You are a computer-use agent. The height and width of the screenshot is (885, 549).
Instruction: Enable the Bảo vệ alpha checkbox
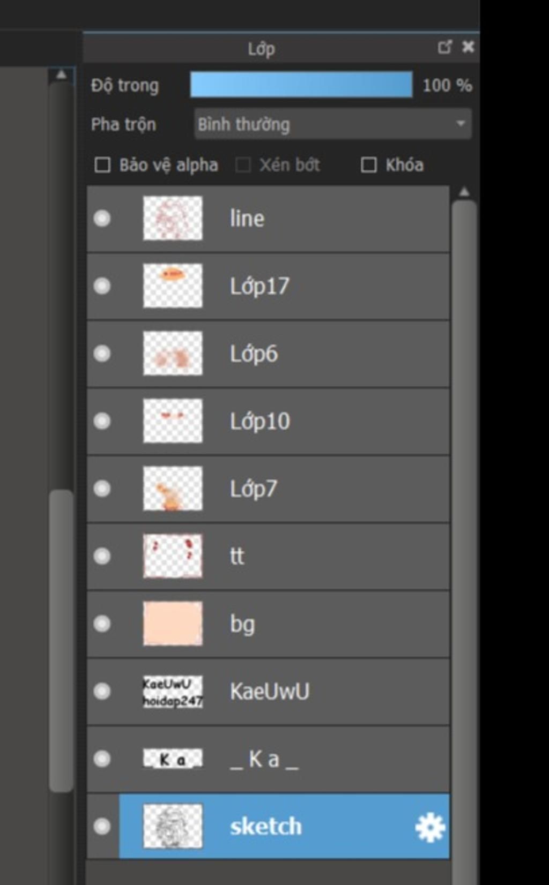coord(102,165)
